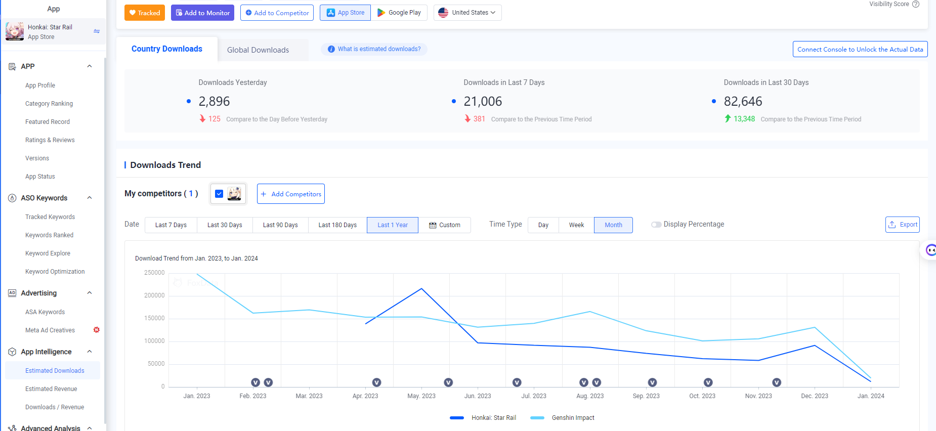Click the version marker at Apr. 2023
The height and width of the screenshot is (431, 936).
[x=376, y=382]
